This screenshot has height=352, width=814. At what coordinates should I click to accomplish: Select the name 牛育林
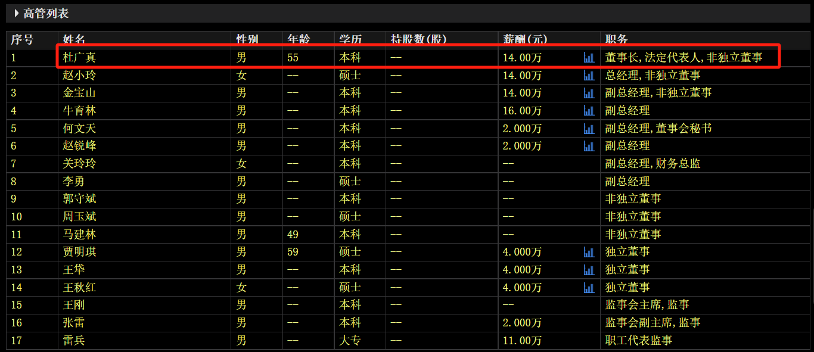point(79,111)
